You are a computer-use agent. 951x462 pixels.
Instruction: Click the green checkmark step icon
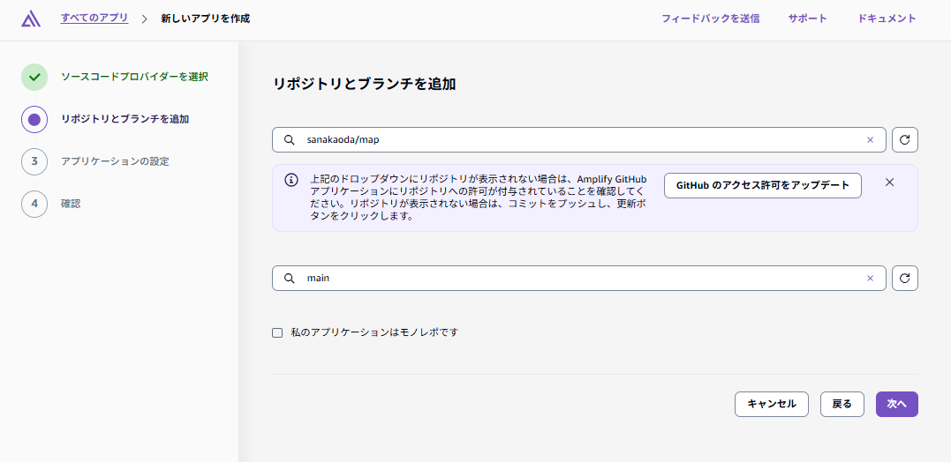click(34, 77)
